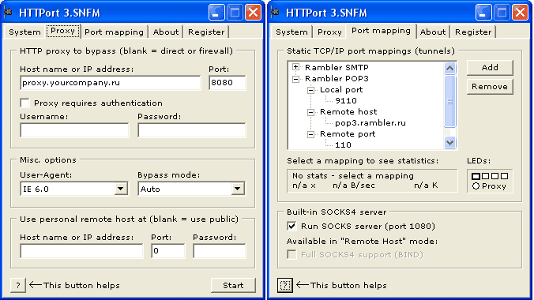Click the app icon in right window title bar

pyautogui.click(x=275, y=13)
